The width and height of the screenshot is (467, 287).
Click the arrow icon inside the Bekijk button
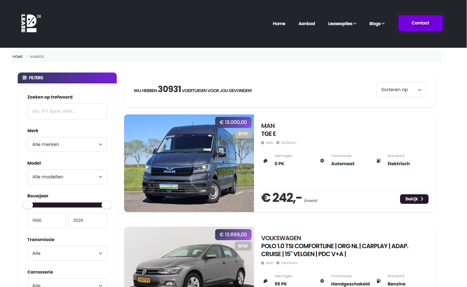tap(422, 199)
